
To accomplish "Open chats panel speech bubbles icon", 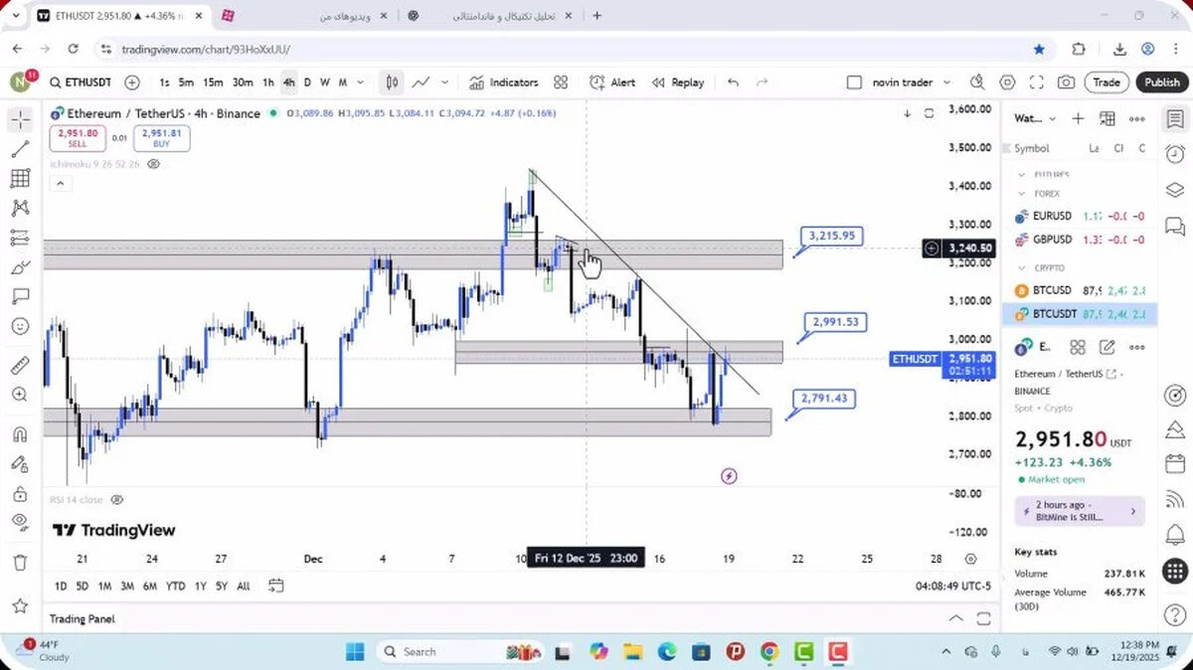I will tap(1175, 227).
